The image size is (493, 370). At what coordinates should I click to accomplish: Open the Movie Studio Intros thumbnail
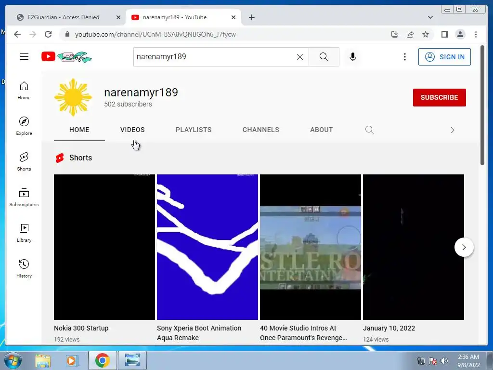coord(311,247)
